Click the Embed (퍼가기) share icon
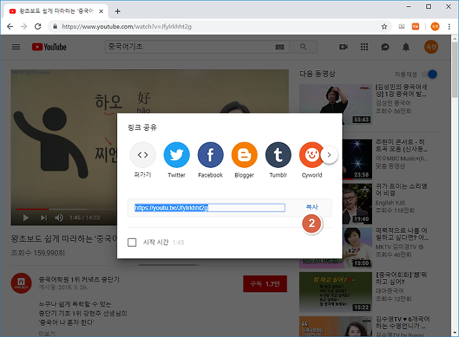The height and width of the screenshot is (337, 459). tap(143, 154)
